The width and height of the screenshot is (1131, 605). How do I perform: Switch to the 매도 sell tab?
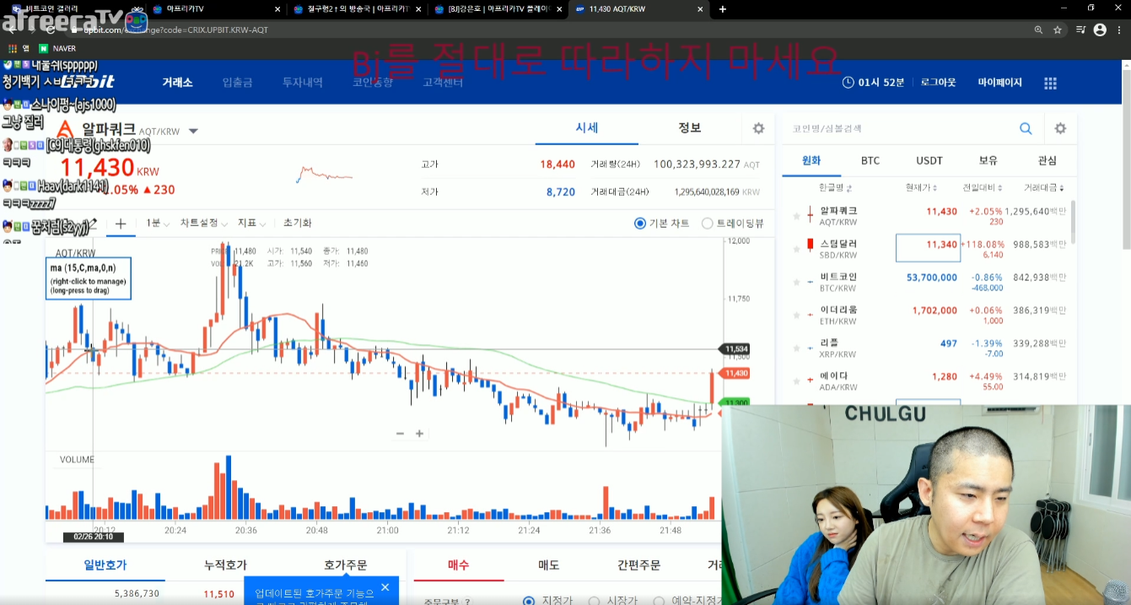click(x=549, y=565)
